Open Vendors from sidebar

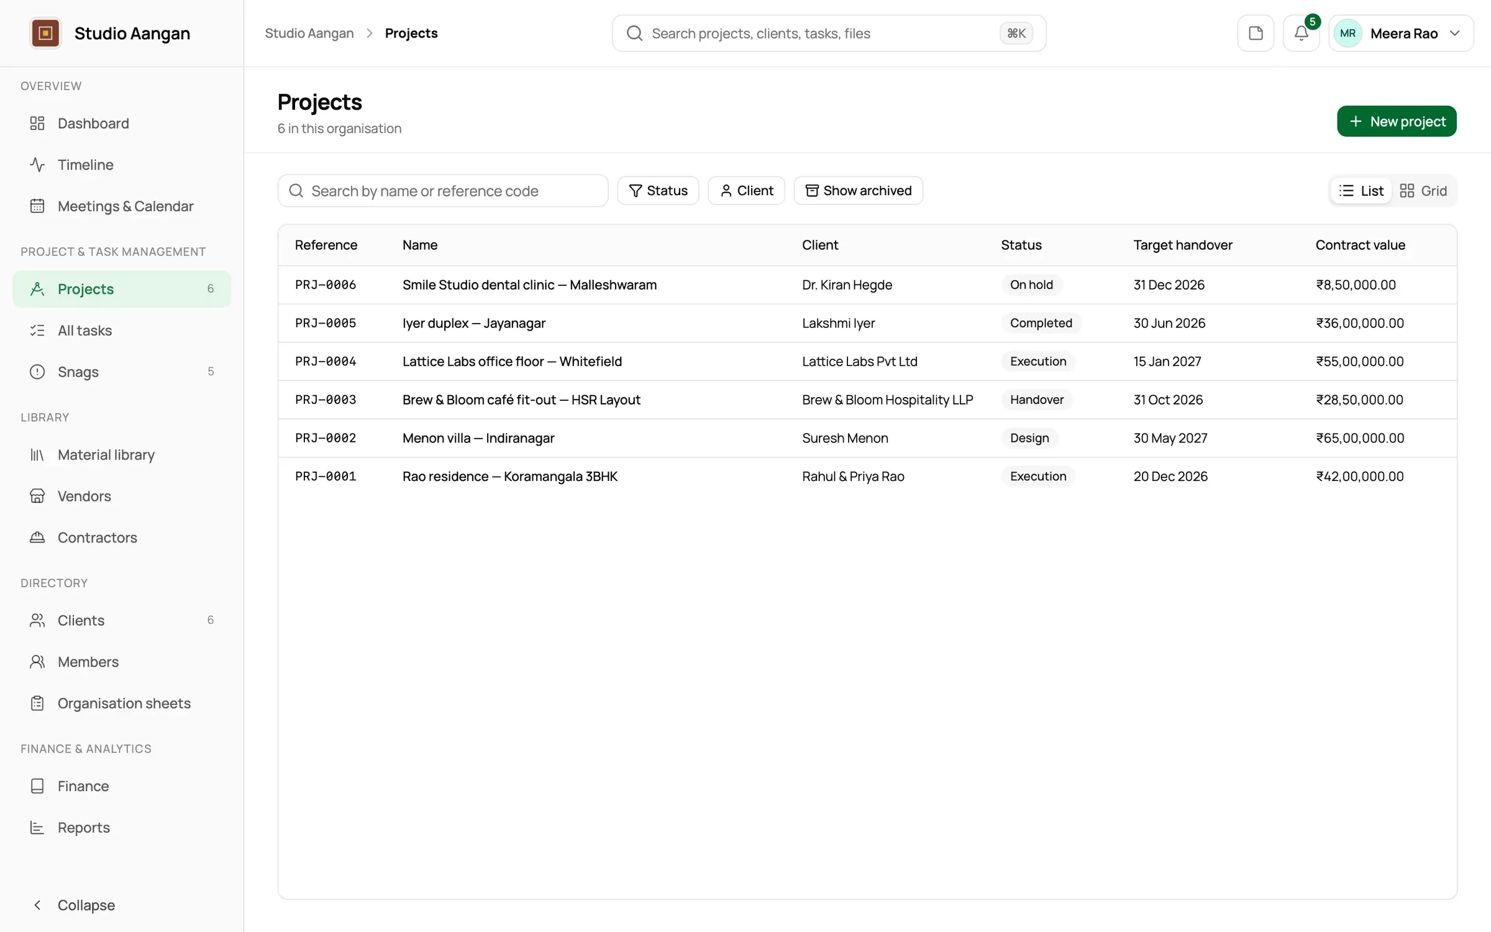122,496
